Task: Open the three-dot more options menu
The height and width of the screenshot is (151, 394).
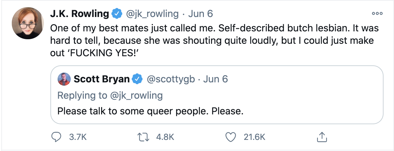Action: (x=377, y=14)
